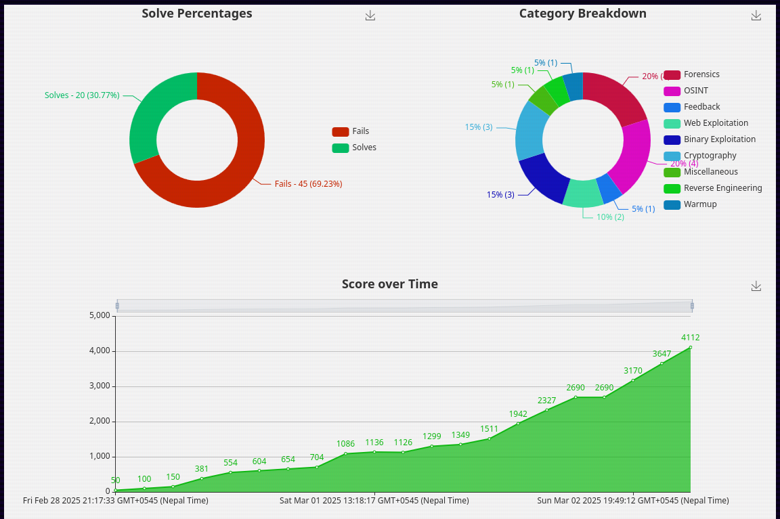Click the Miscellaneous legend color swatch
The width and height of the screenshot is (780, 519).
click(x=672, y=172)
